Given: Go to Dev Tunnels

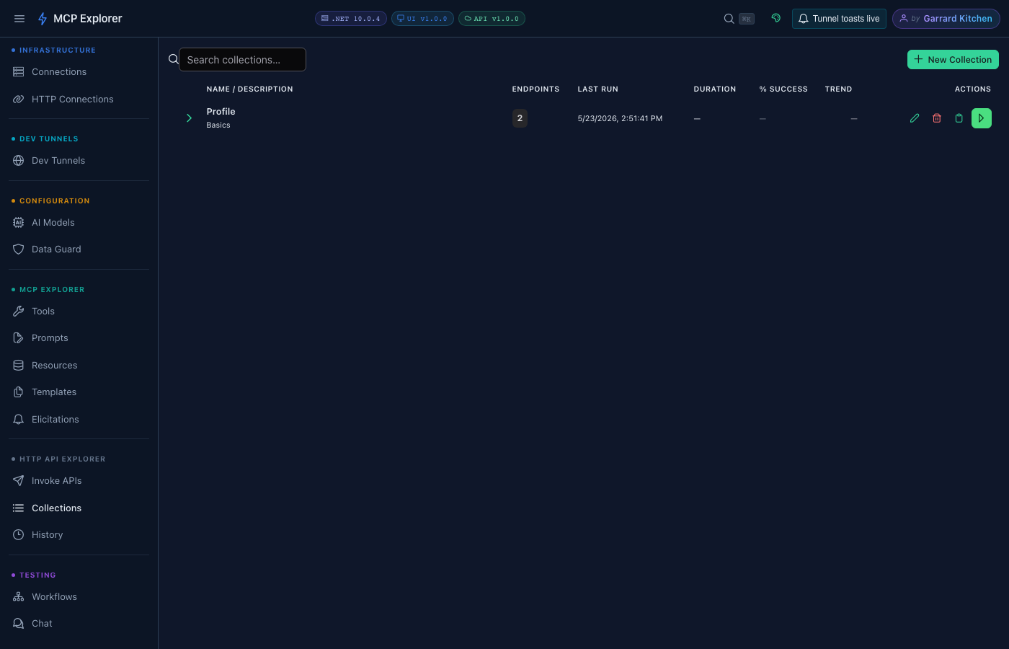Looking at the screenshot, I should (x=79, y=161).
